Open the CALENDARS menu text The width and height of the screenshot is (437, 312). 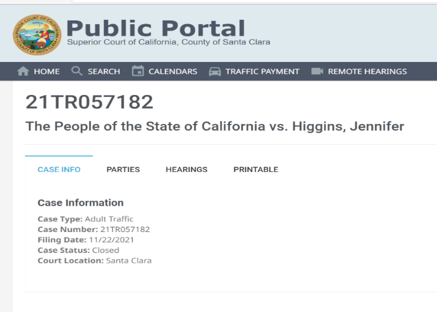[173, 72]
